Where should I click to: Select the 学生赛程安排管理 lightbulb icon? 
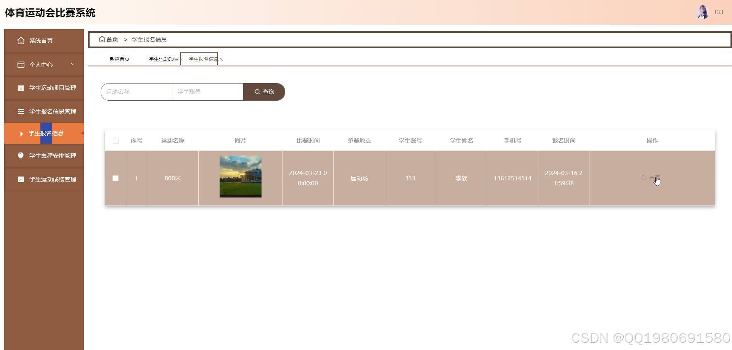pos(21,156)
